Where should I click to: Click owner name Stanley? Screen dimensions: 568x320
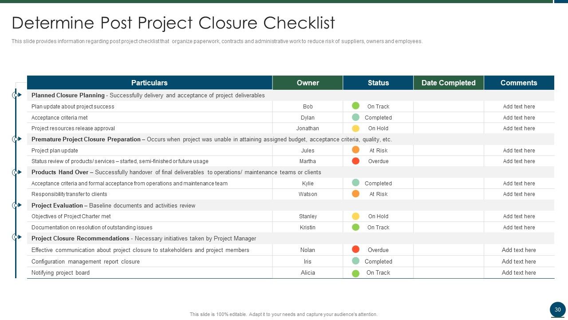click(x=308, y=216)
